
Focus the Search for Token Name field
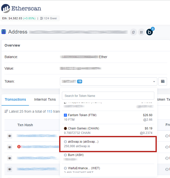(x=108, y=96)
